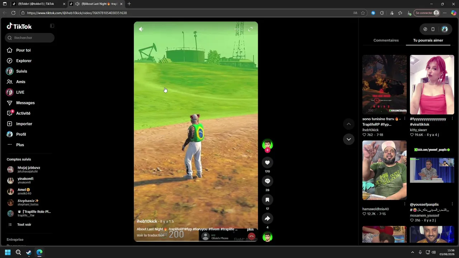The height and width of the screenshot is (258, 459).
Task: Open the TikTok coin icon in top pill
Action: pyautogui.click(x=425, y=29)
